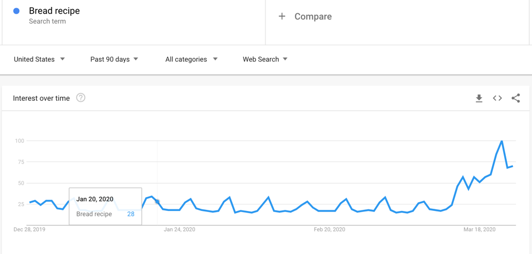Select the Compare text to add term
The height and width of the screenshot is (254, 532).
(313, 16)
